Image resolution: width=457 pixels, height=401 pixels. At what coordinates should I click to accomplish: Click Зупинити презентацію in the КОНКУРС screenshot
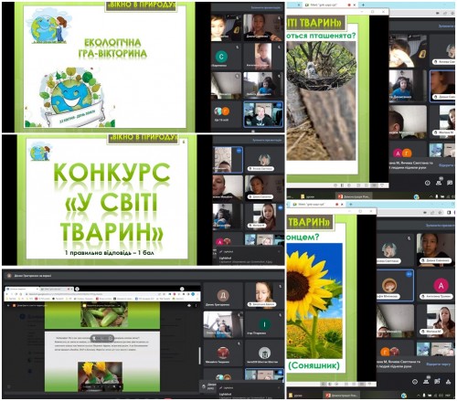pyautogui.click(x=267, y=140)
